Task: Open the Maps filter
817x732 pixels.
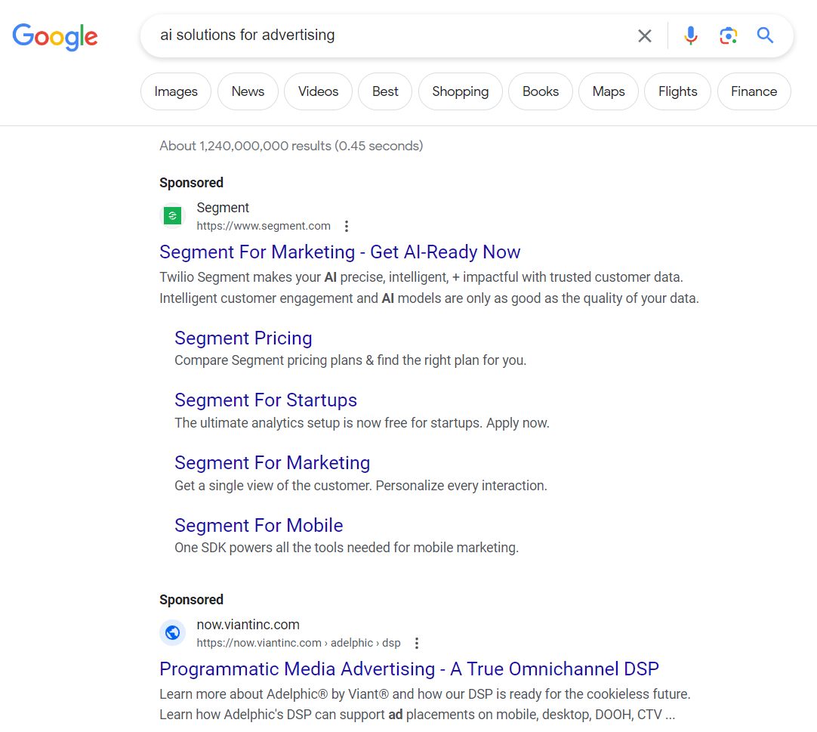Action: (608, 91)
